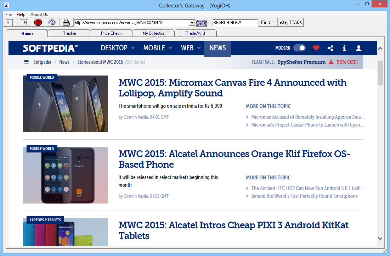This screenshot has width=390, height=256.
Task: Expand the MOBILE dropdown arrow
Action: tap(170, 48)
